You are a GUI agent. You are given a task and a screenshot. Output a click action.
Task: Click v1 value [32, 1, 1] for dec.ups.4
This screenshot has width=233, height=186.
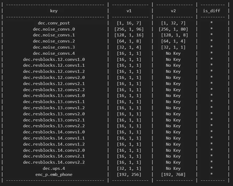pos(129,168)
